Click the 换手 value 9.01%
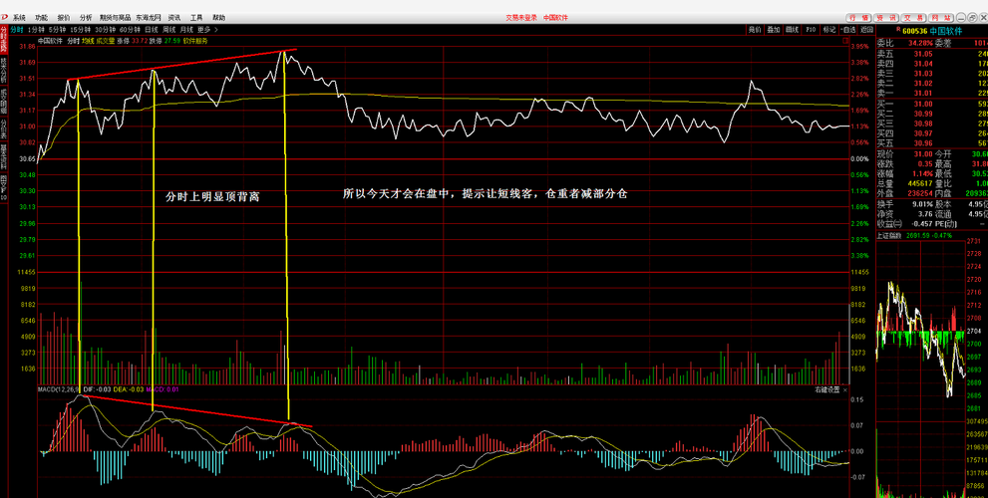 click(x=922, y=204)
